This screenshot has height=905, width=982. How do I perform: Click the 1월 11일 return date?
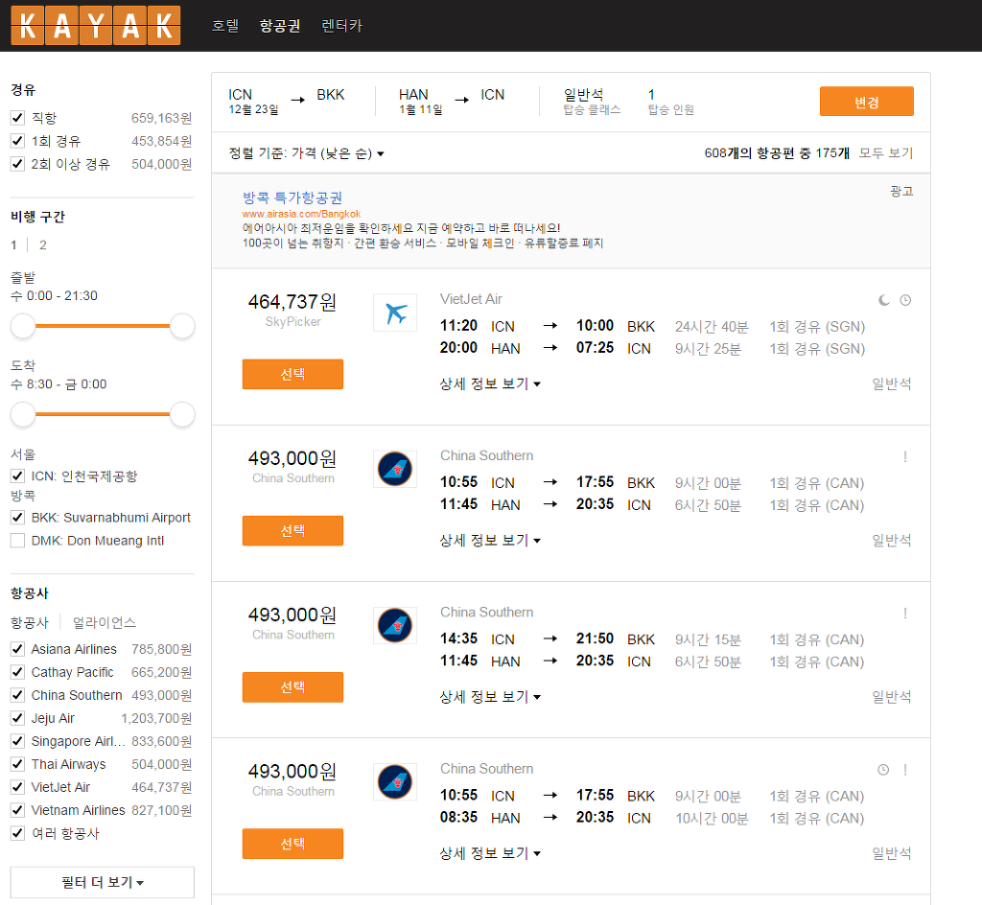(421, 109)
